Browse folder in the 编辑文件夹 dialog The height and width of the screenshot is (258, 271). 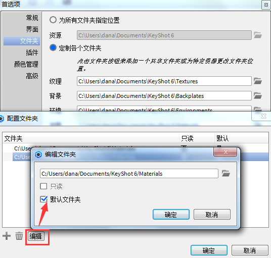click(225, 173)
